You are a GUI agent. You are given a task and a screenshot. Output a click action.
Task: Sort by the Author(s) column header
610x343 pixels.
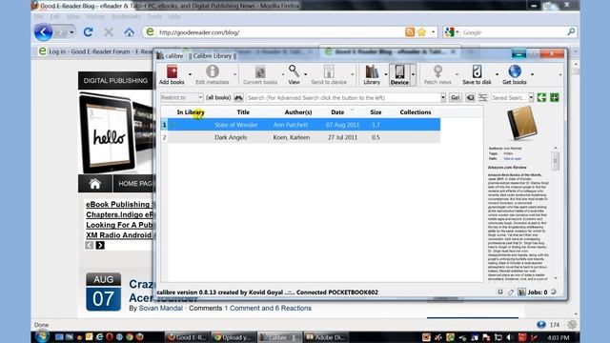tap(298, 112)
